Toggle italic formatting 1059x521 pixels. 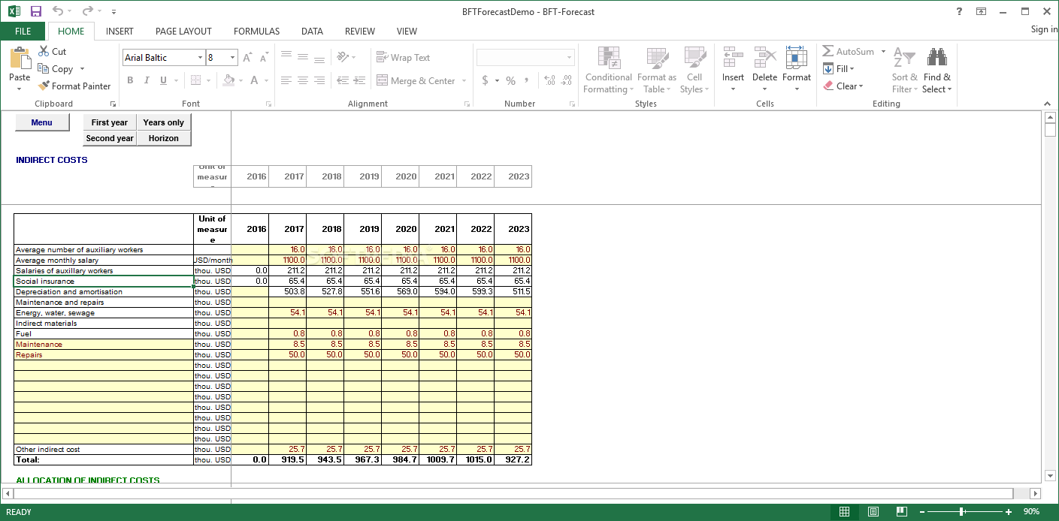click(147, 80)
